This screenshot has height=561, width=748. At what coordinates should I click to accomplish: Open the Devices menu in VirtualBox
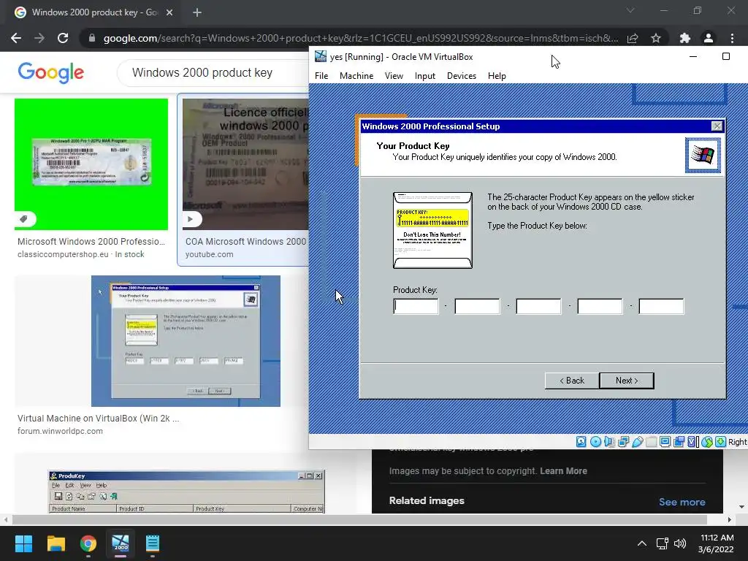tap(462, 76)
